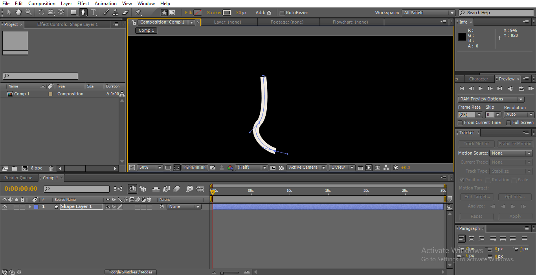Switch to the Render Queue tab
This screenshot has height=275, width=536.
18,178
